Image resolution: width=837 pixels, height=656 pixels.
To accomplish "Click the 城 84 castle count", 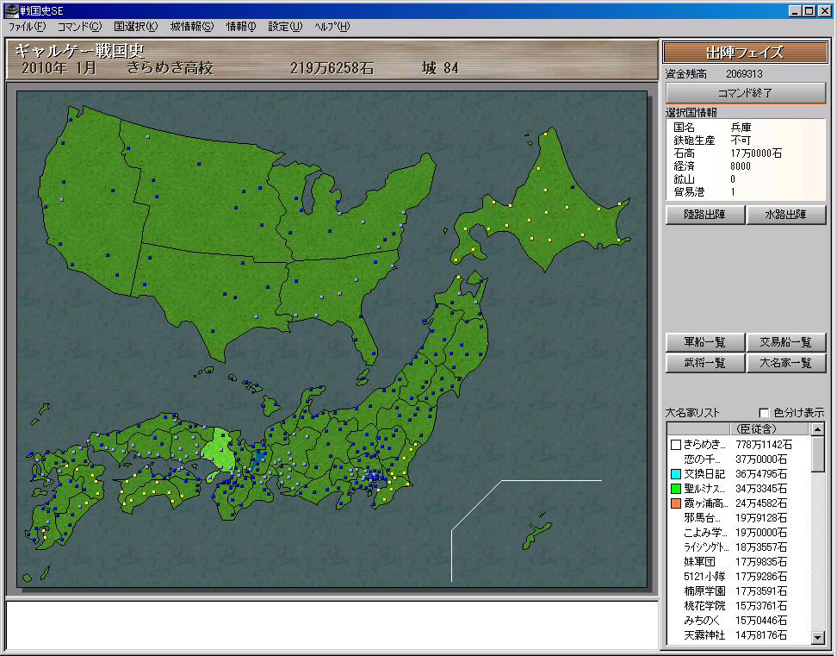I will coord(440,68).
